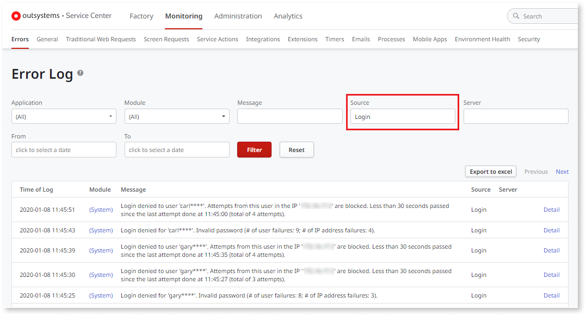
Task: Open the Screen Requests tab
Action: coord(166,39)
